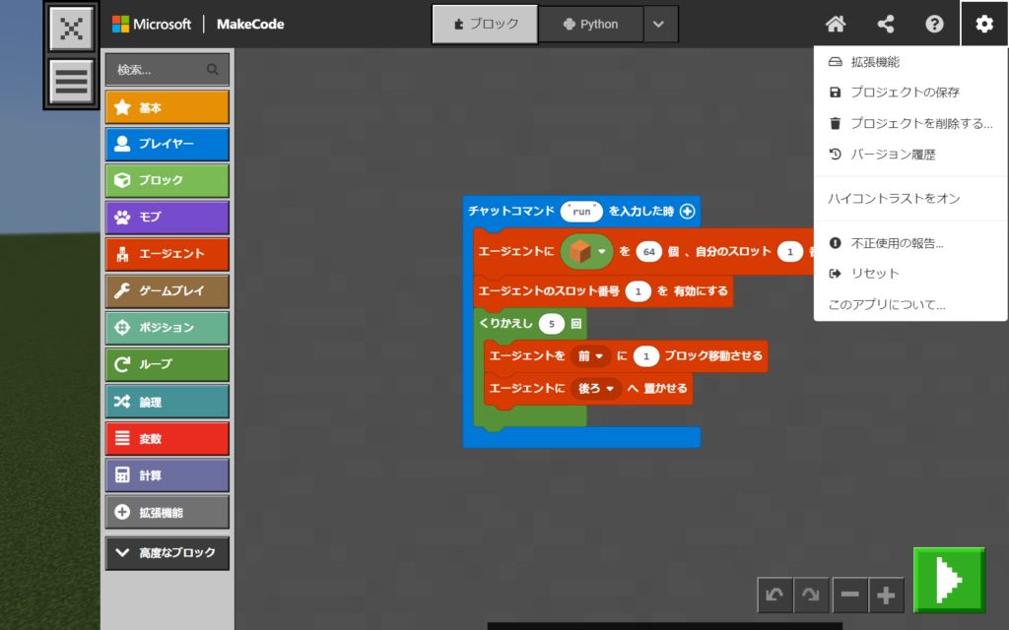This screenshot has height=630, width=1009.
Task: Open the エージェント block category
Action: 168,254
